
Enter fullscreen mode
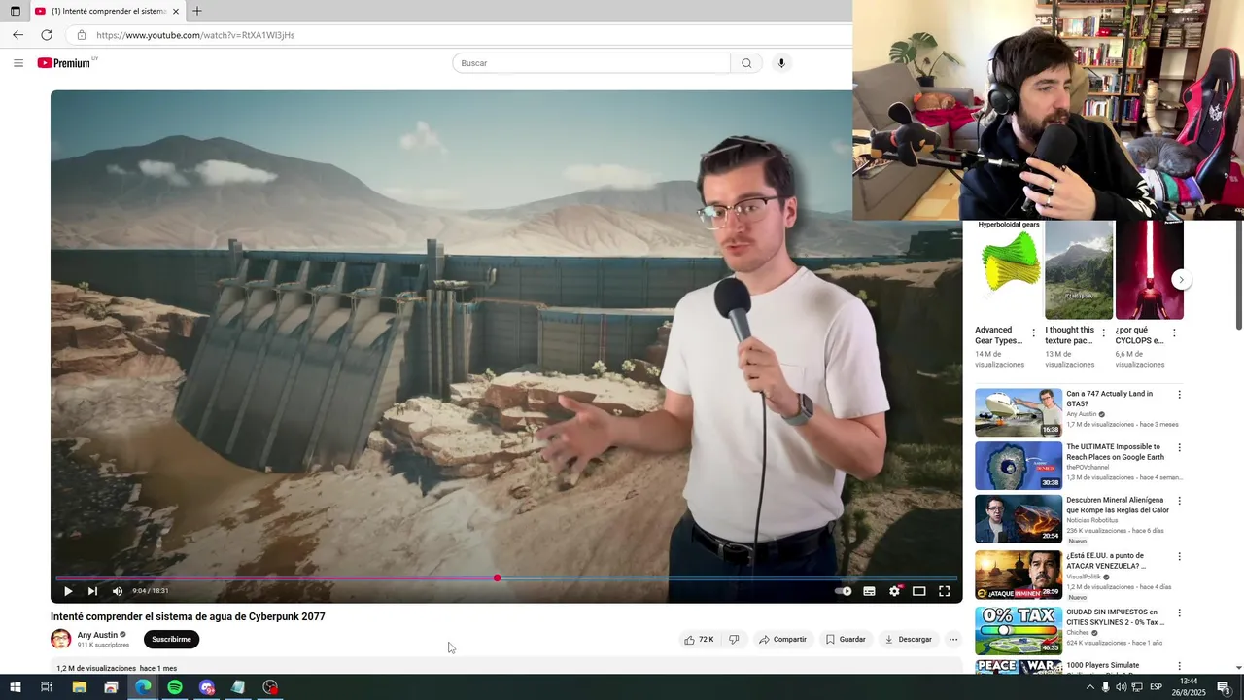pyautogui.click(x=944, y=591)
